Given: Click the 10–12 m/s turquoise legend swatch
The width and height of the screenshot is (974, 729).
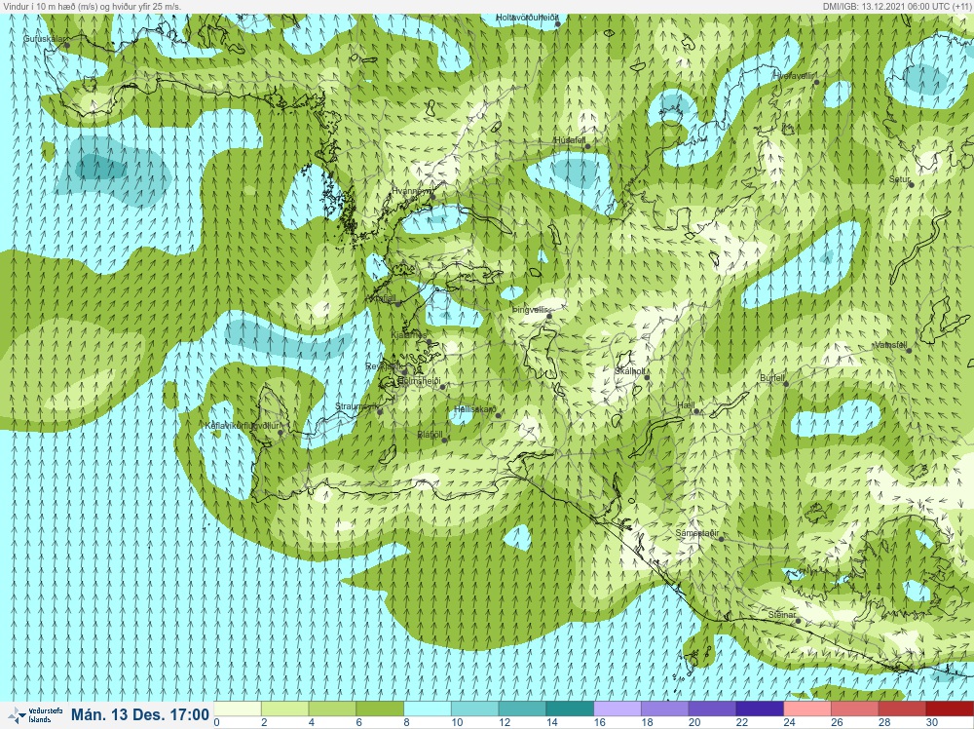Looking at the screenshot, I should [474, 710].
